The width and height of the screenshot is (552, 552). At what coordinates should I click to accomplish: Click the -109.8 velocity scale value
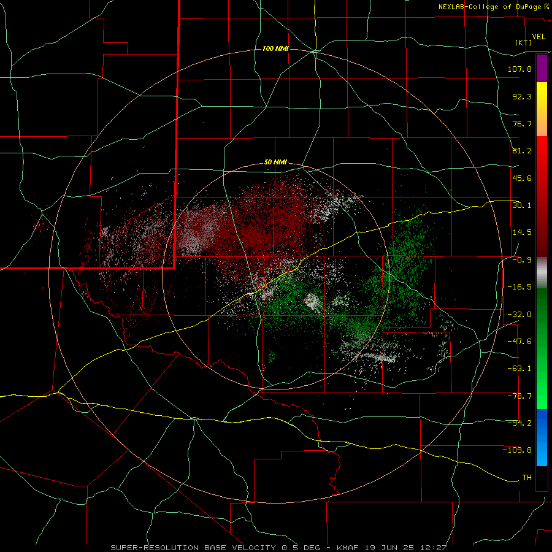coord(517,450)
